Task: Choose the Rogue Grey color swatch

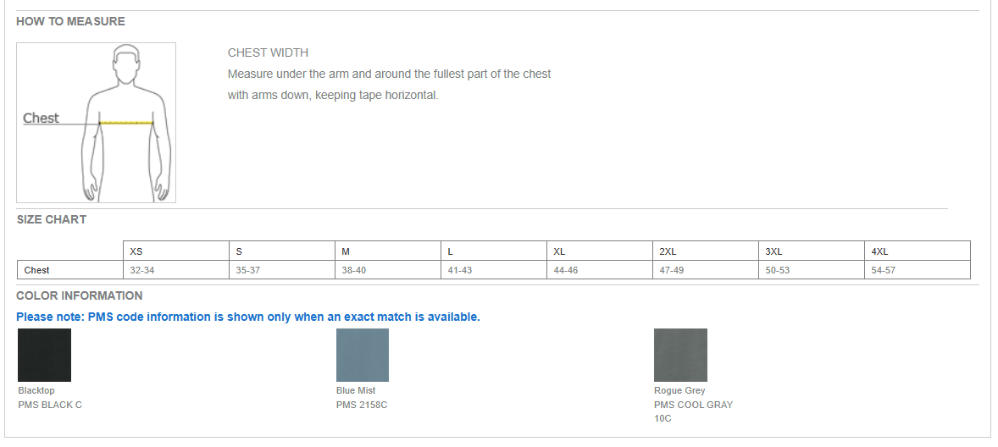Action: [x=680, y=355]
